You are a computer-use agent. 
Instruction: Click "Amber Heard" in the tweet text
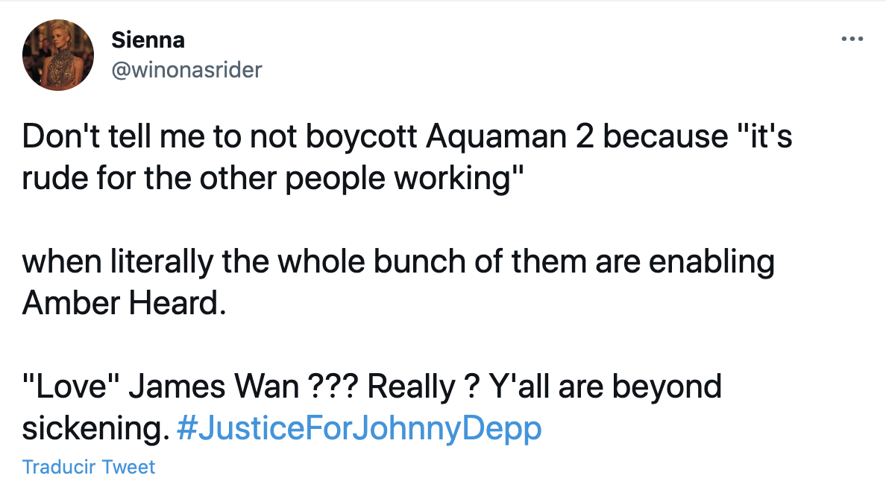pyautogui.click(x=122, y=304)
